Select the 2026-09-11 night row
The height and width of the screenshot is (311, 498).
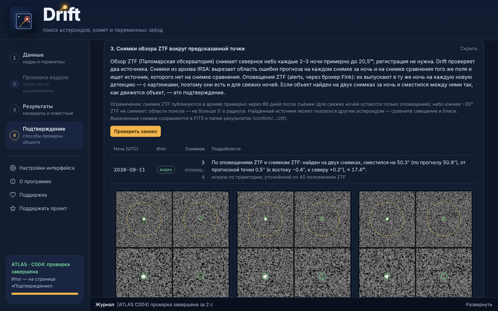tap(294, 170)
